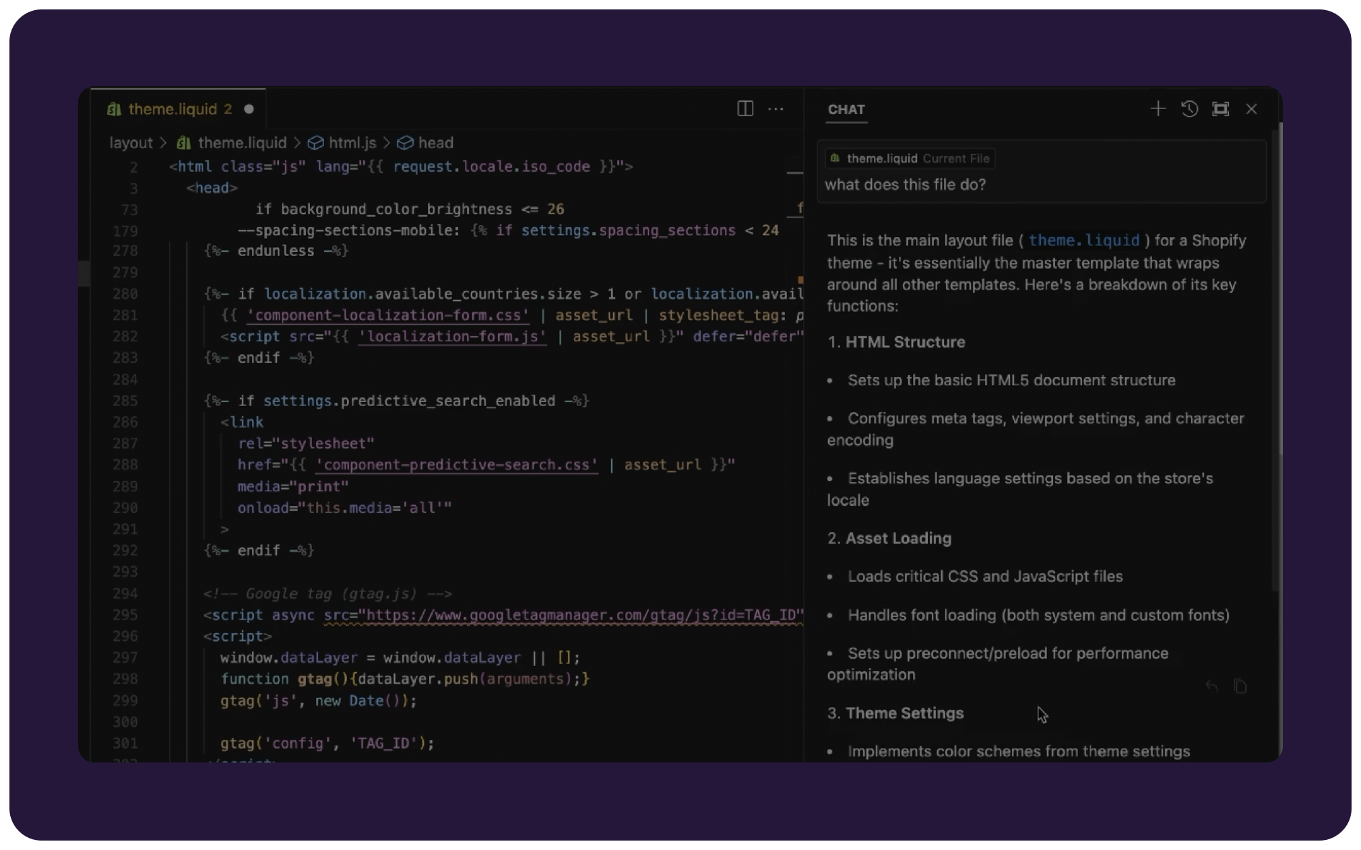This screenshot has height=850, width=1361.
Task: Copy the chat response
Action: [1240, 686]
